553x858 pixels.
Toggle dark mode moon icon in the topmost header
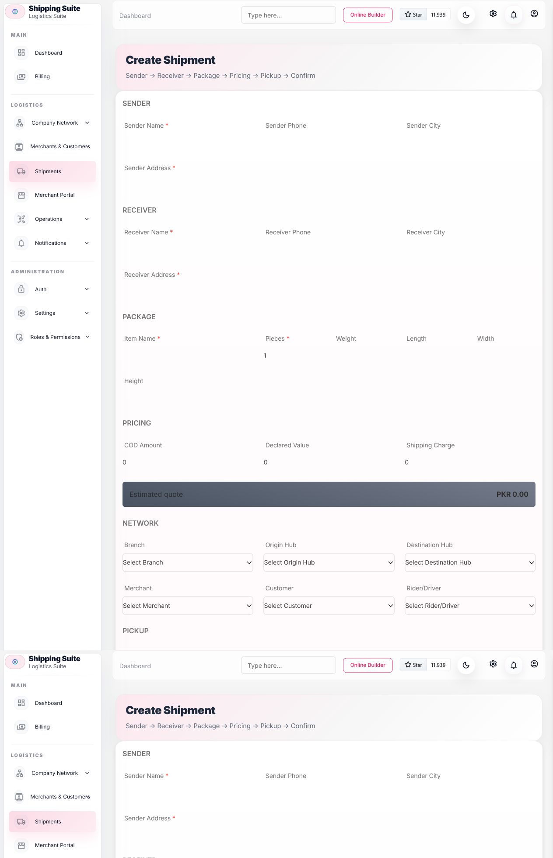coord(466,15)
